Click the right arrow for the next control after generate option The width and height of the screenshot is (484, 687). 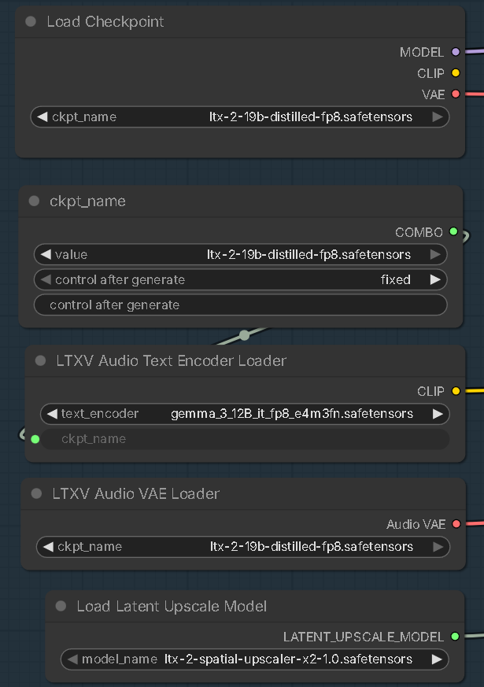[435, 280]
